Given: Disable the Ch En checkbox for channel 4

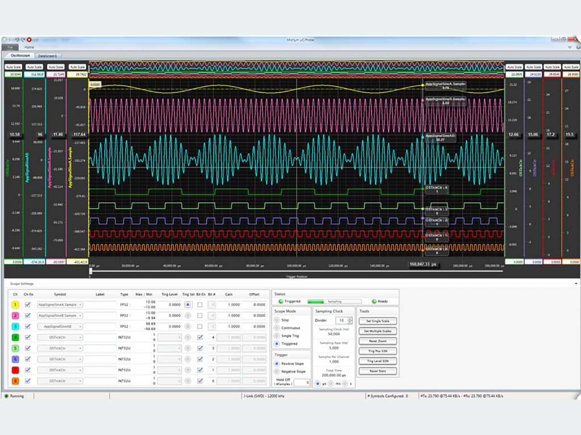Looking at the screenshot, I should (27, 338).
